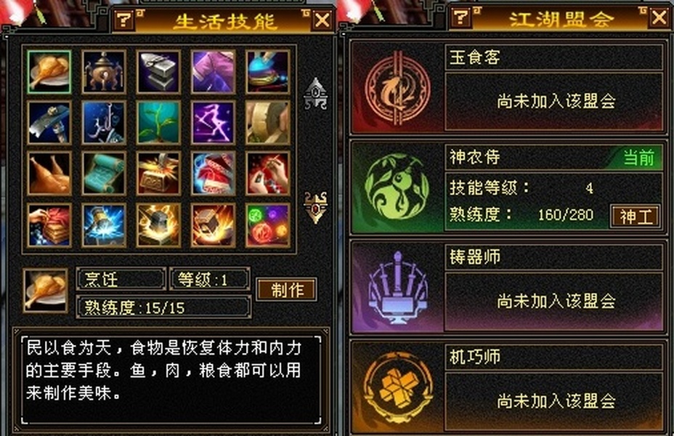The height and width of the screenshot is (436, 674).
Task: Choose the anvil forging skill icon
Action: 158,72
